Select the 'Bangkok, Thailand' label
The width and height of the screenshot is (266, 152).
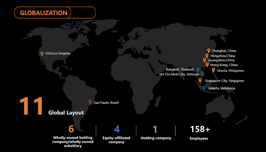(x=180, y=70)
